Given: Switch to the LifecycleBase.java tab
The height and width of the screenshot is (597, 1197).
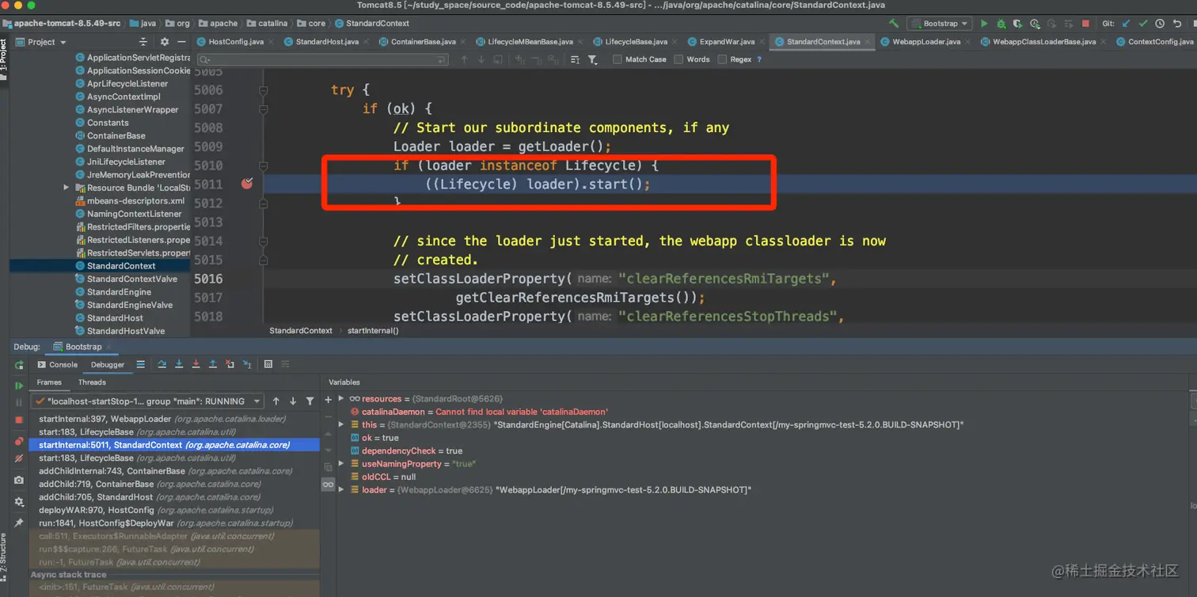Looking at the screenshot, I should tap(635, 42).
